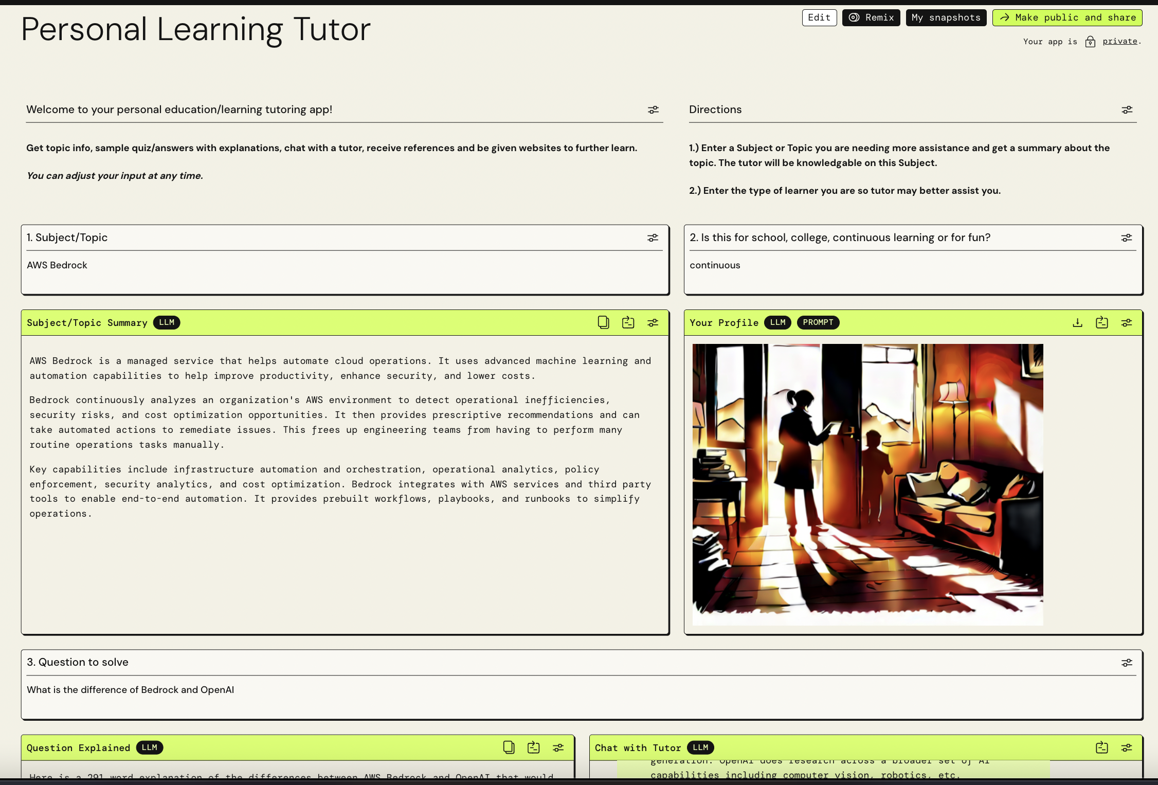
Task: Click share icon in Subject/Topic Summary header
Action: (628, 322)
